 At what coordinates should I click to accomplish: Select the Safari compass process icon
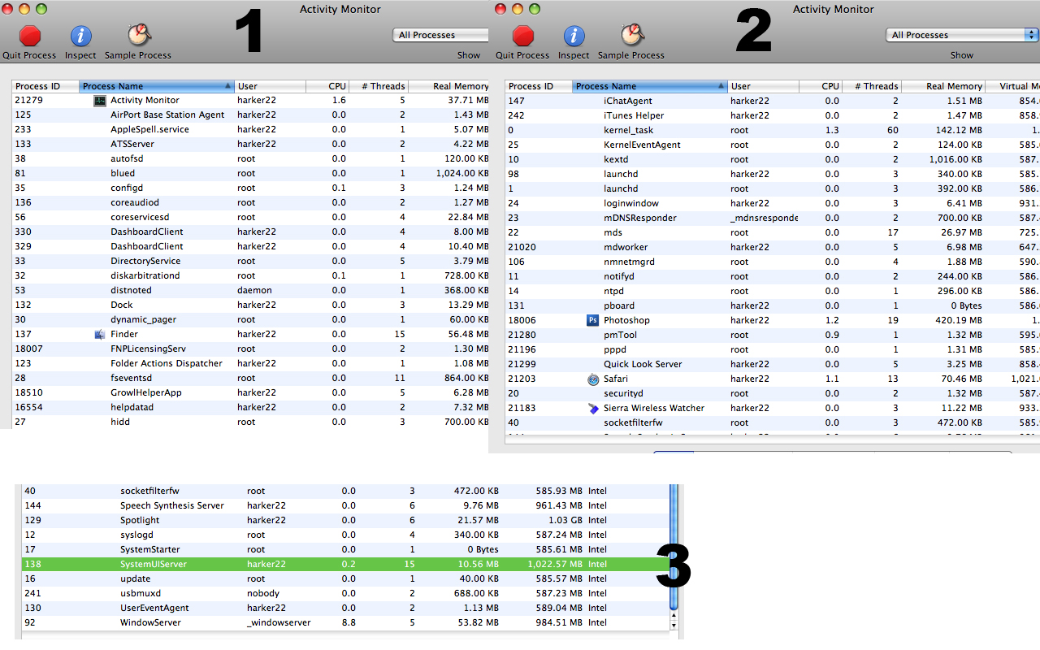pyautogui.click(x=592, y=379)
